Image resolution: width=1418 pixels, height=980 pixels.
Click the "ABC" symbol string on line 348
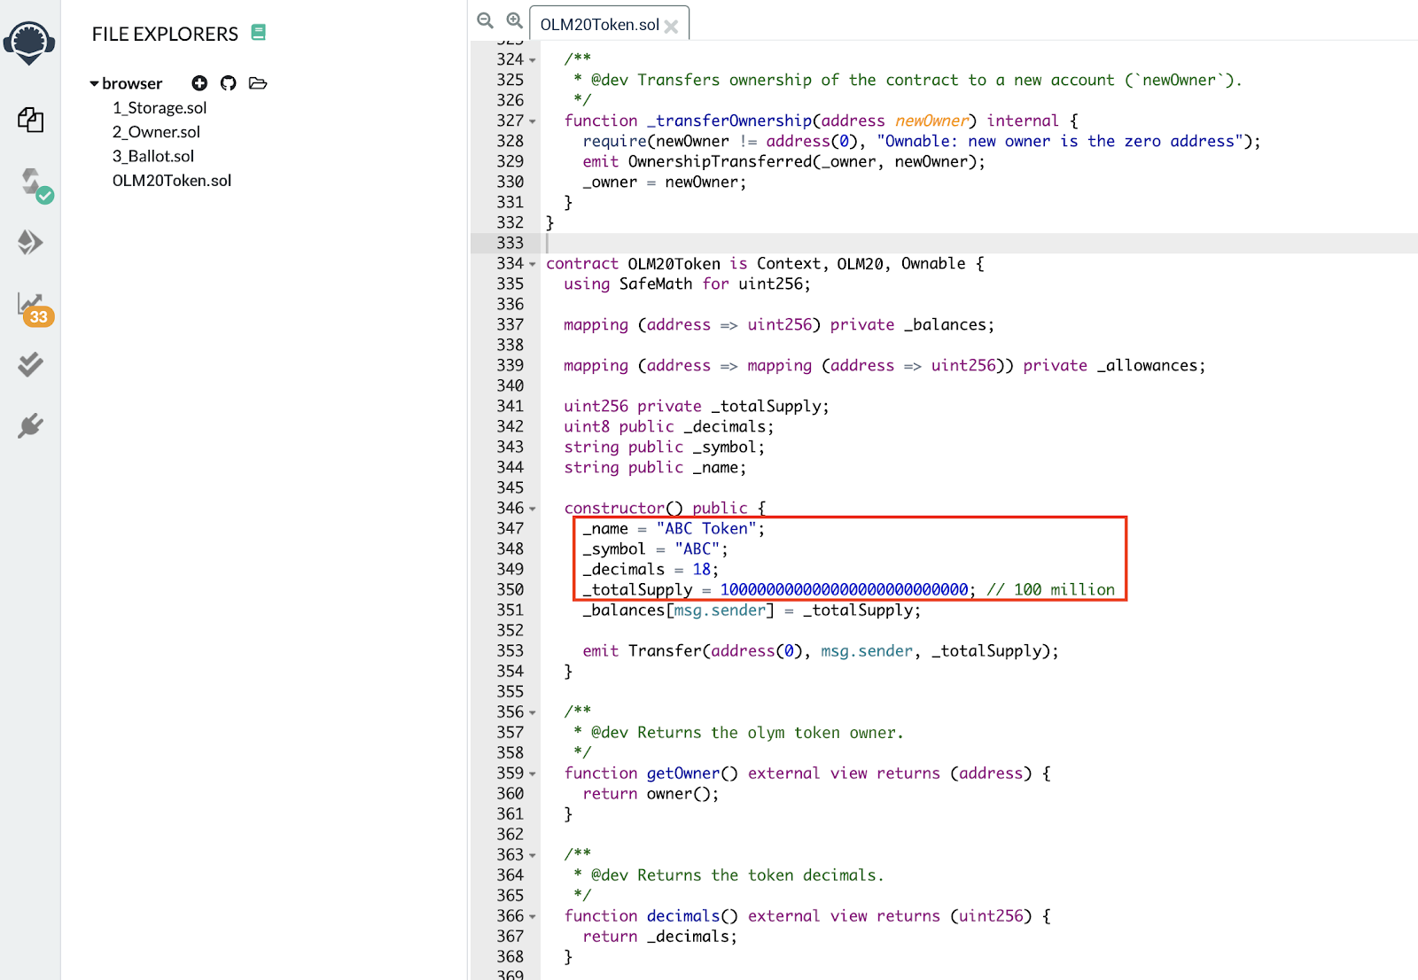tap(697, 548)
